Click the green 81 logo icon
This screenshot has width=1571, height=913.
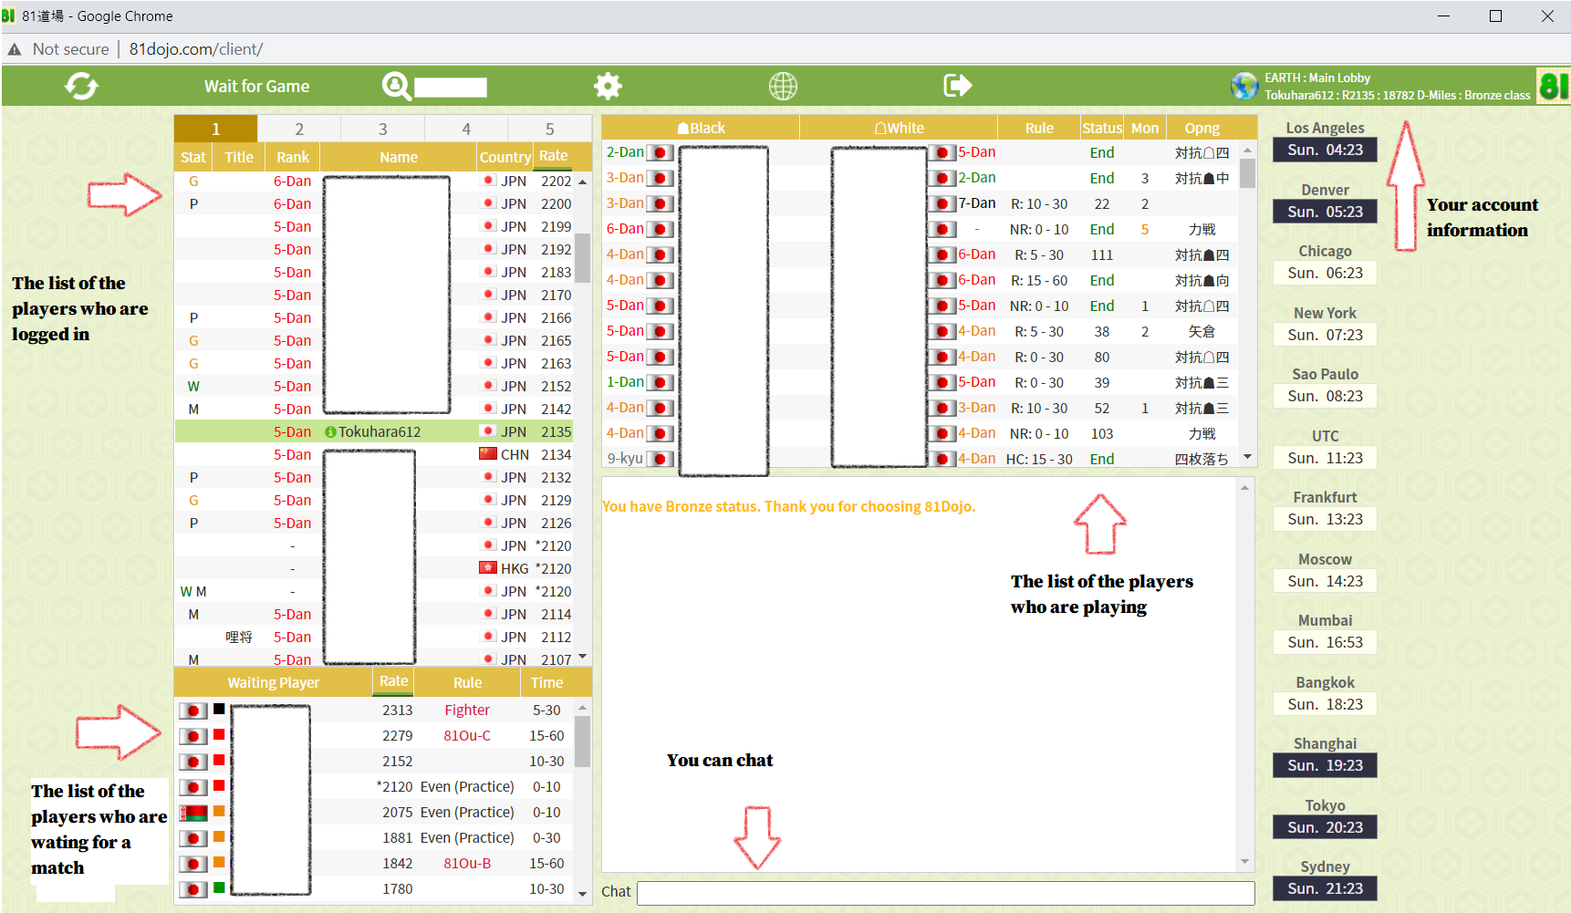(x=1552, y=87)
